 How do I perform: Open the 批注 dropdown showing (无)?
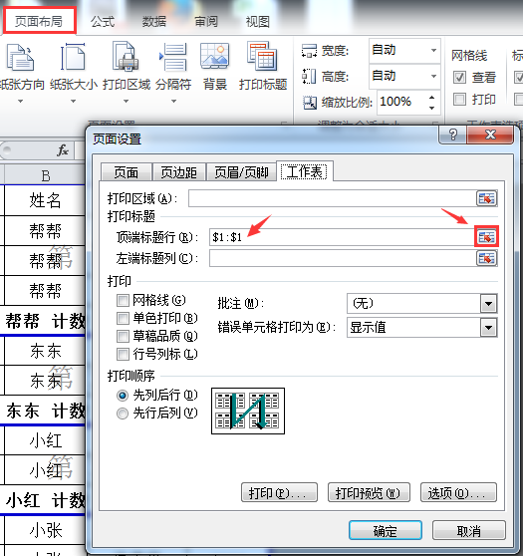tap(488, 304)
